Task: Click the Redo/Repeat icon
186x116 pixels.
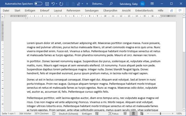Action: point(61,4)
